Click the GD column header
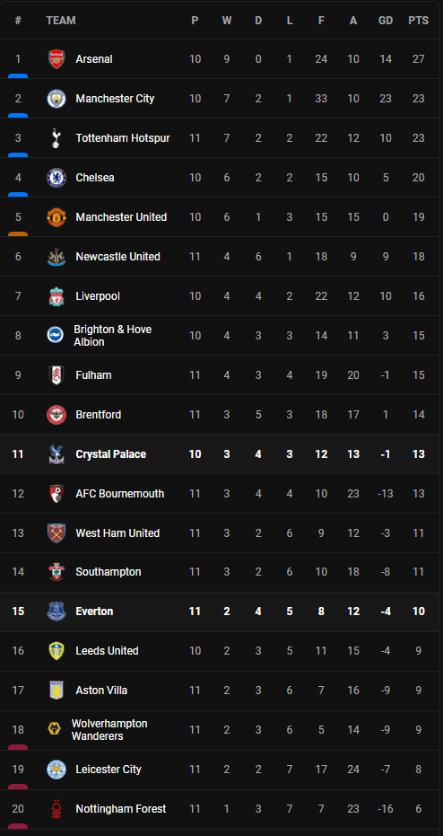This screenshot has width=443, height=836. 386,21
